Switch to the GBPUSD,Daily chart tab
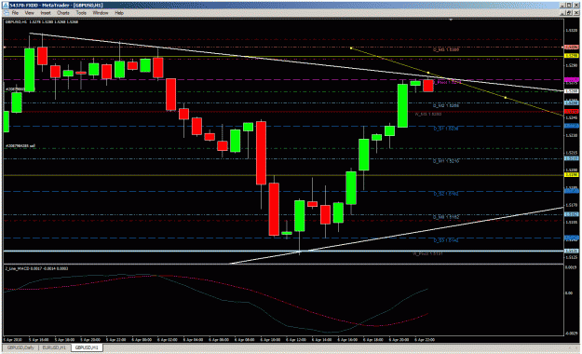582x354 pixels. click(20, 347)
